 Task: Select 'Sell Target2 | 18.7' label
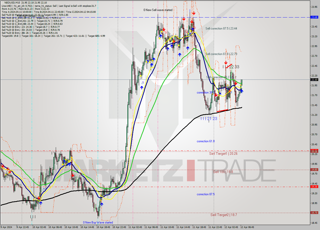tap(223, 215)
